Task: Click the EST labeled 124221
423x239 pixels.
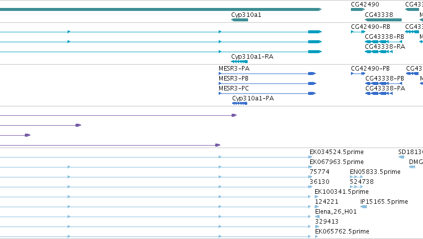Action: [317, 207]
